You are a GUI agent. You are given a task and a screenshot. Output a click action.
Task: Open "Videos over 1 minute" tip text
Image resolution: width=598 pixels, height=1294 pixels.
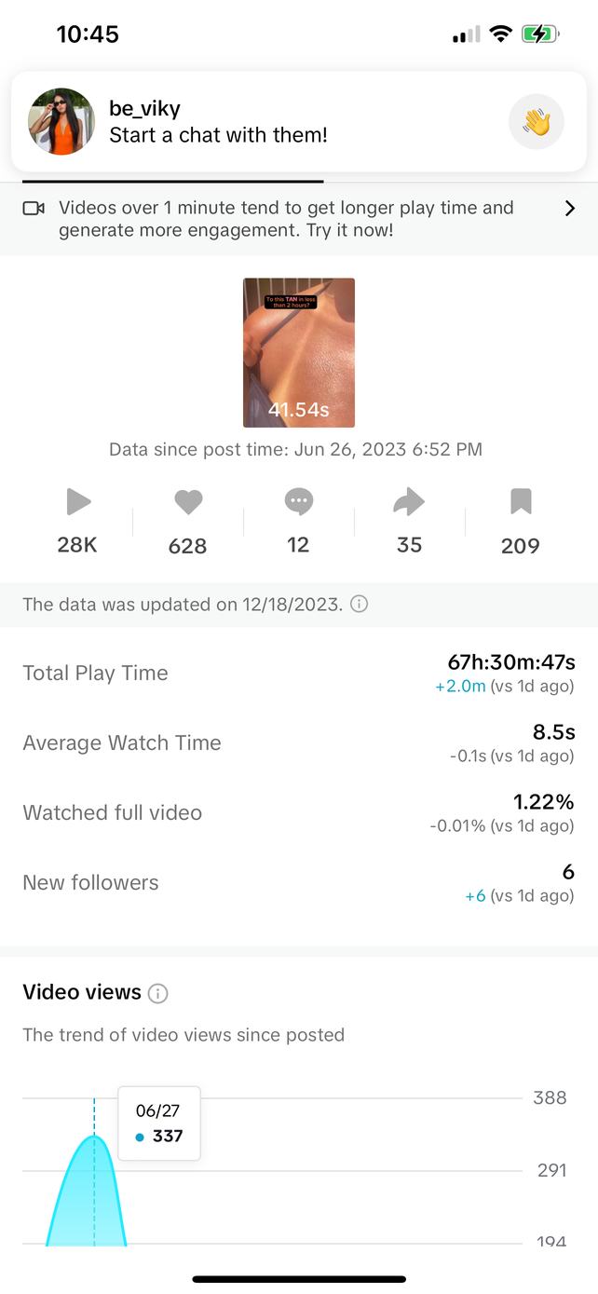pos(286,219)
